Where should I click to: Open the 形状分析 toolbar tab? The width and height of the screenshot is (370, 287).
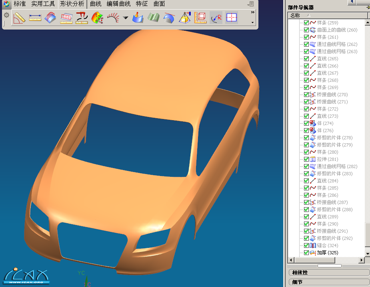point(72,4)
